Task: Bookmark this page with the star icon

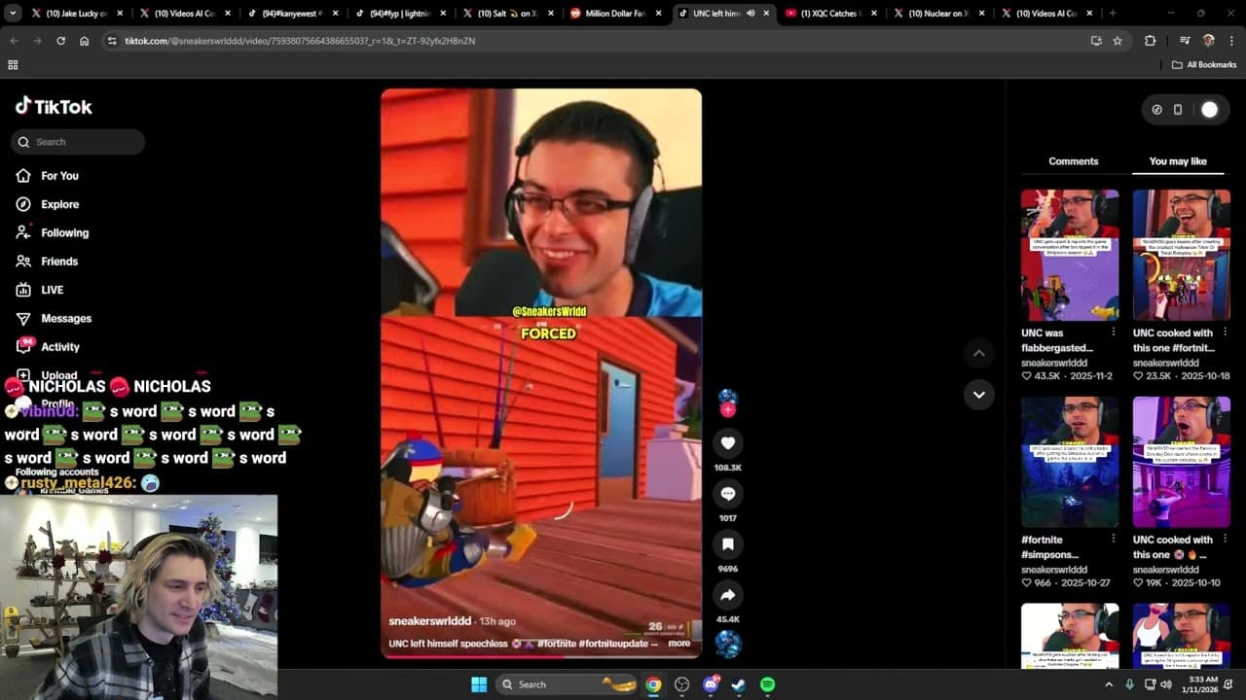Action: point(1118,41)
